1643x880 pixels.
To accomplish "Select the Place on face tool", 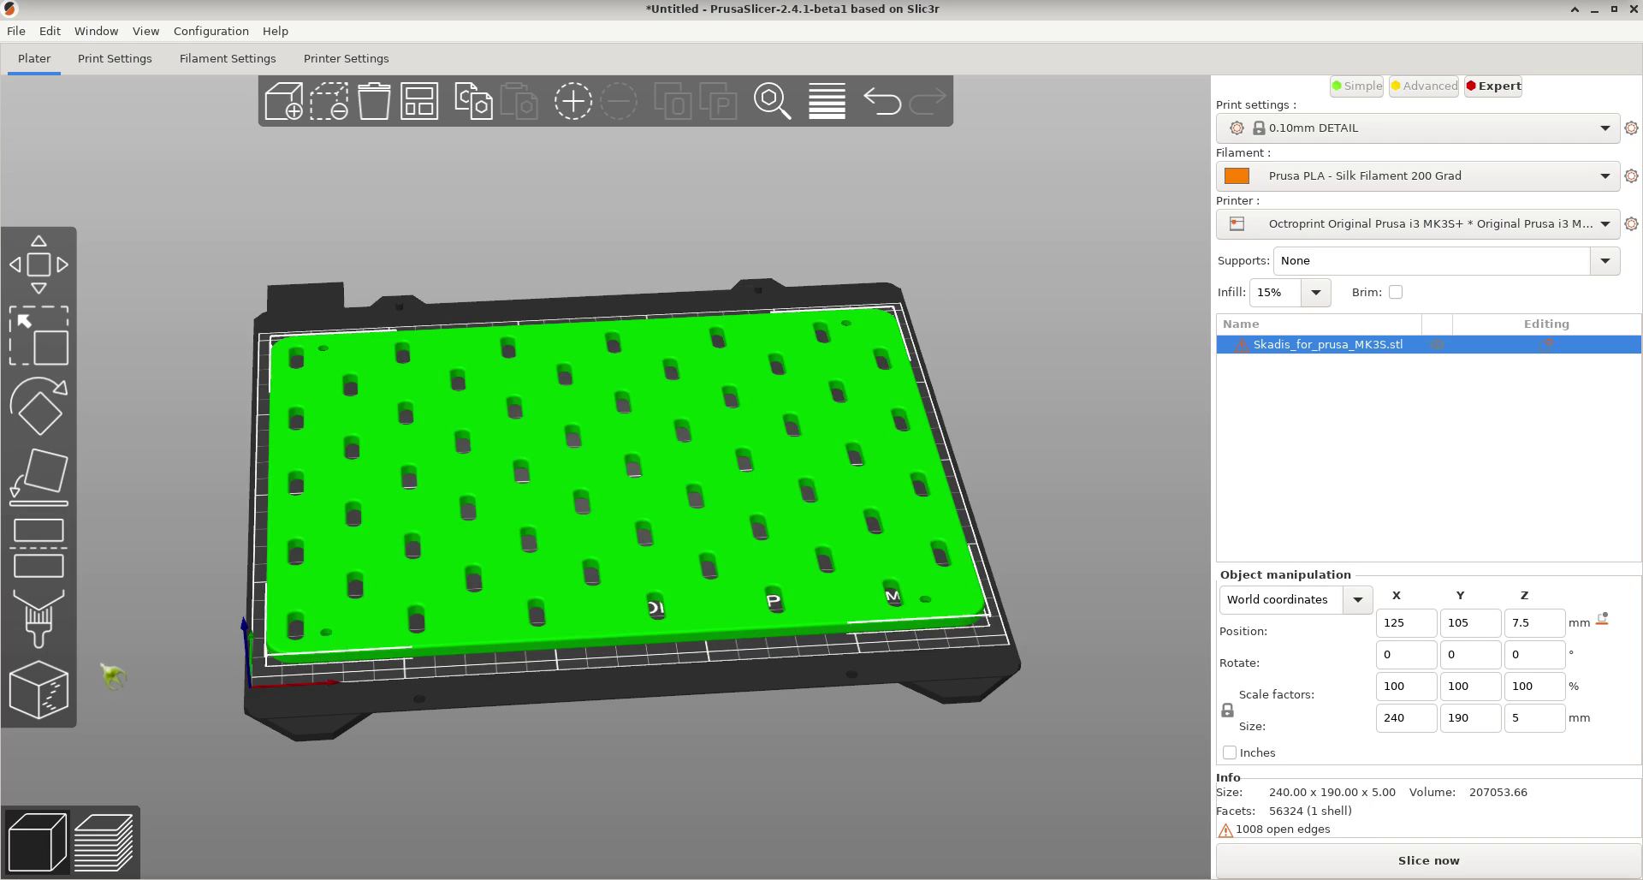I will [x=39, y=477].
